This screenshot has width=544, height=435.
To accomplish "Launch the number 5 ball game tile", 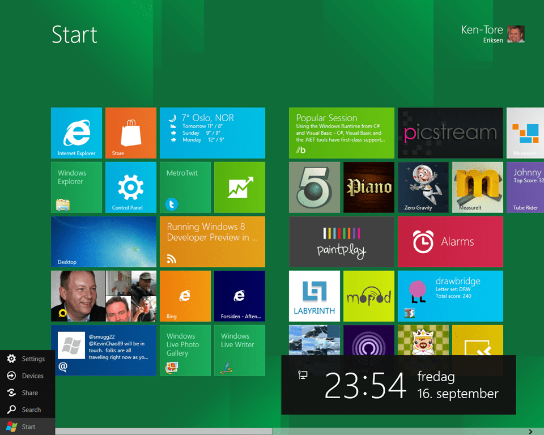I will point(314,187).
